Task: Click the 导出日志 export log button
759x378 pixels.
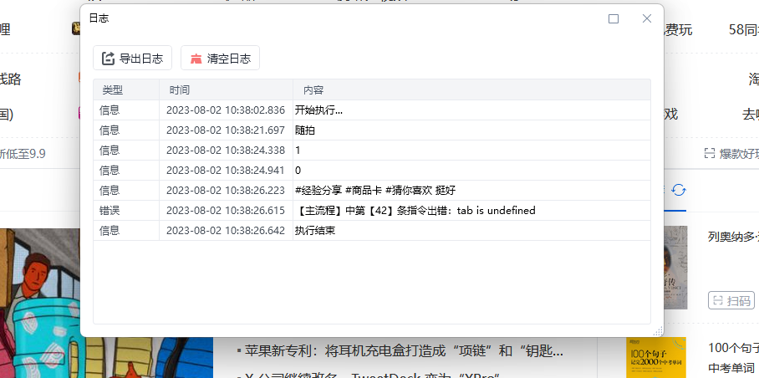Action: tap(132, 58)
